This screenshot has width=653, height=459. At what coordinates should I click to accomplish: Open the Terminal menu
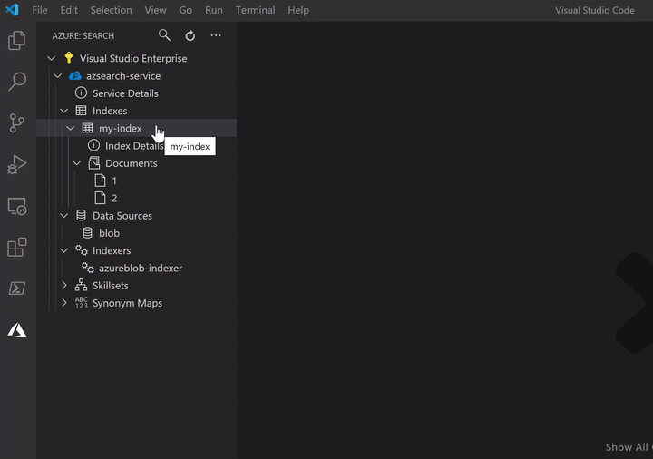(255, 10)
